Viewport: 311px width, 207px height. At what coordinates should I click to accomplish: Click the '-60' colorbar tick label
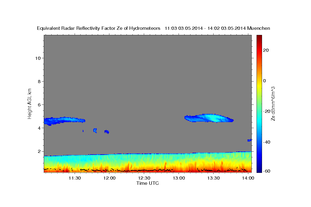266,171
